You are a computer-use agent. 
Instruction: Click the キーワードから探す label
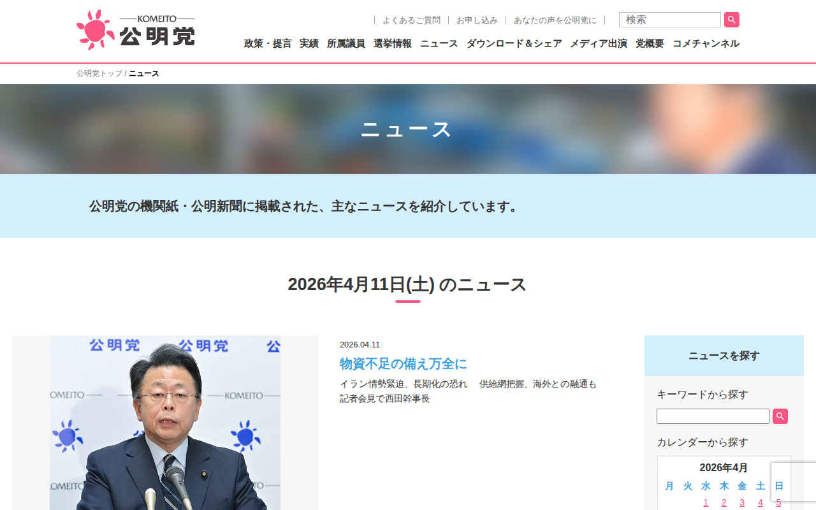(703, 395)
